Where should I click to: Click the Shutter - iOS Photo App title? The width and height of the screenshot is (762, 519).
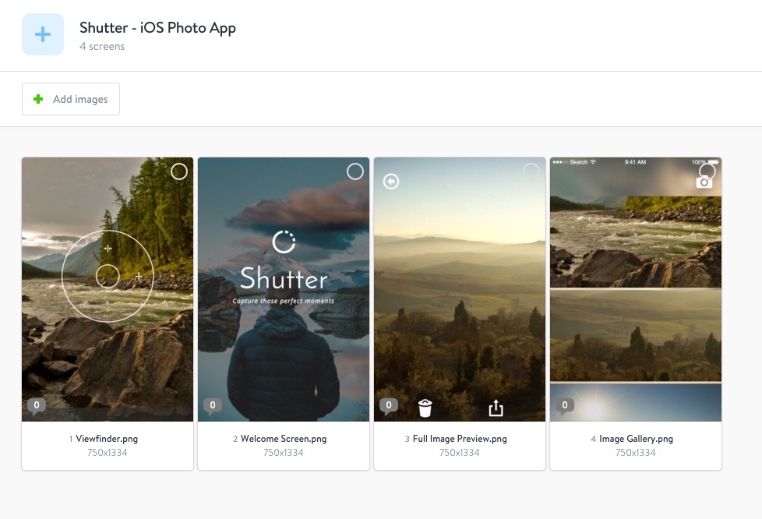click(157, 28)
